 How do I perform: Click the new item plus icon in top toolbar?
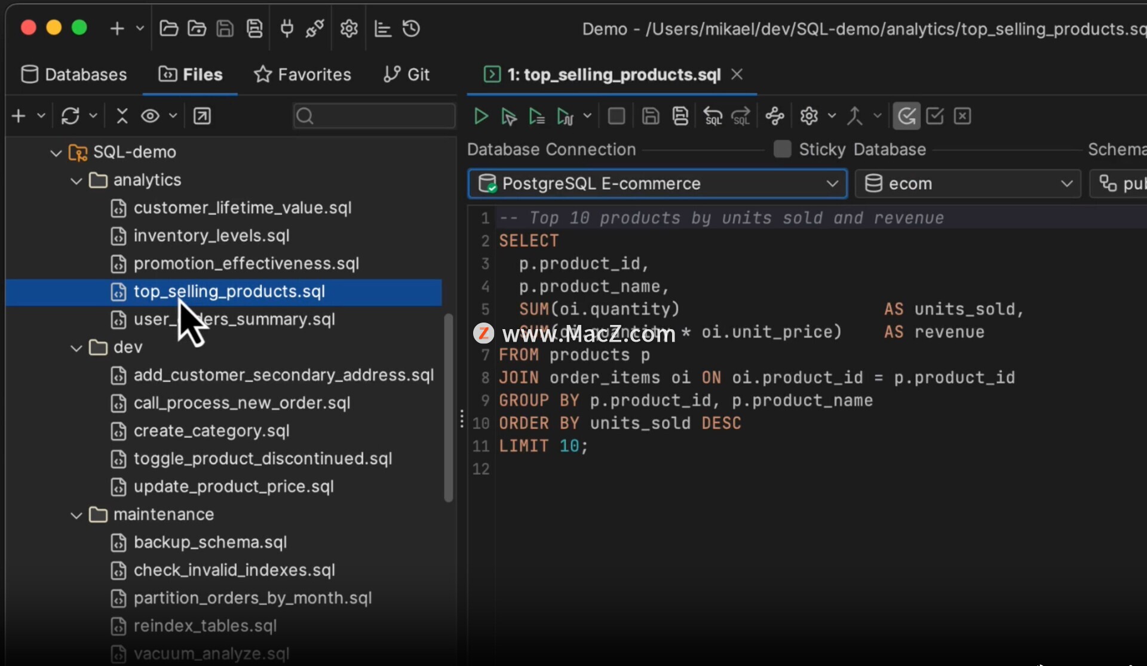[x=117, y=29]
